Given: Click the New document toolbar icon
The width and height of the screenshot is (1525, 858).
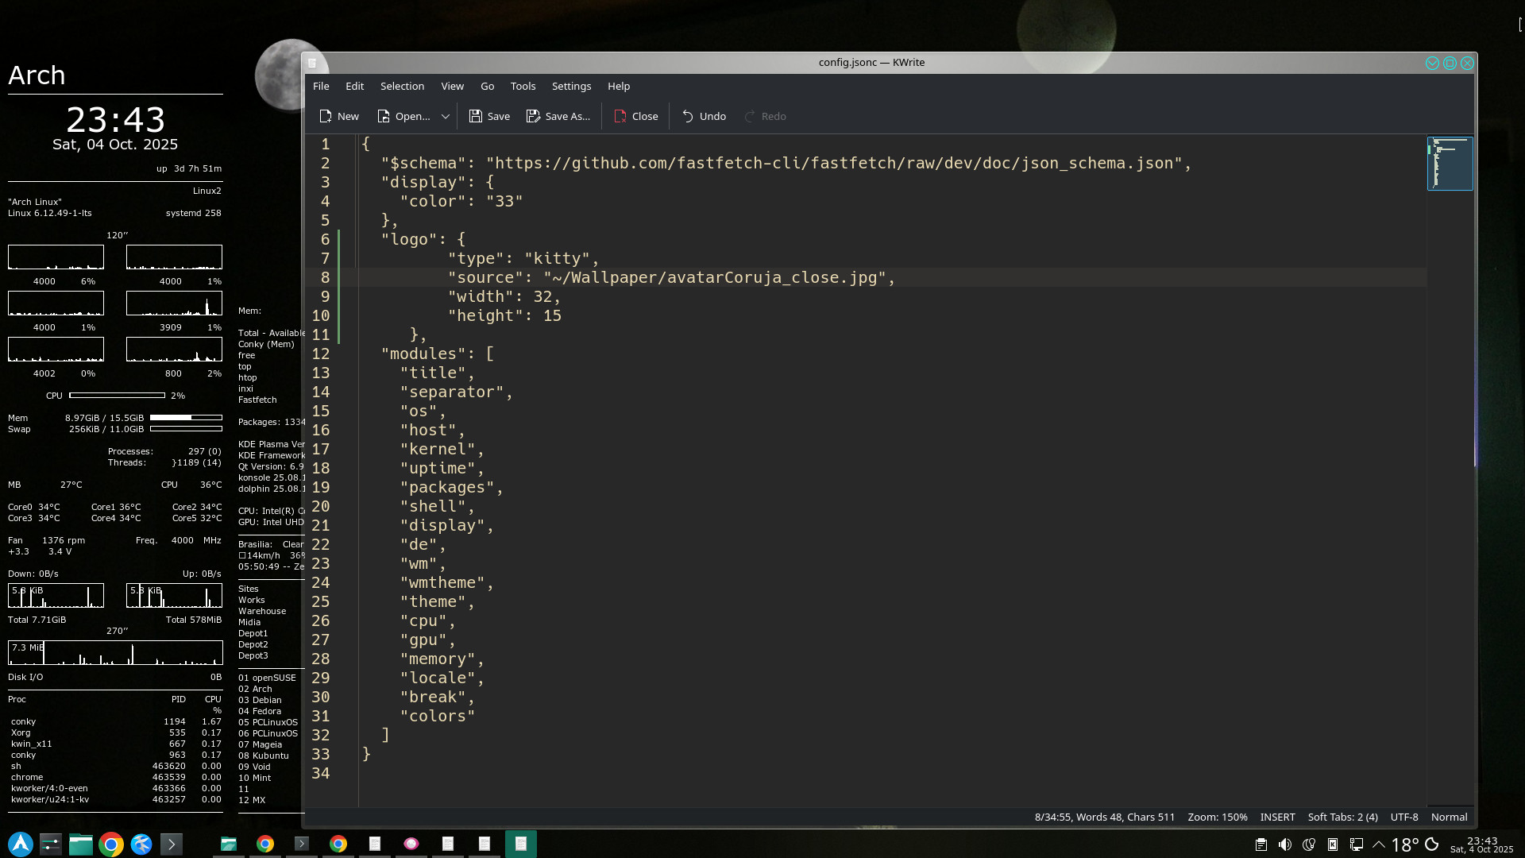Looking at the screenshot, I should [x=326, y=116].
